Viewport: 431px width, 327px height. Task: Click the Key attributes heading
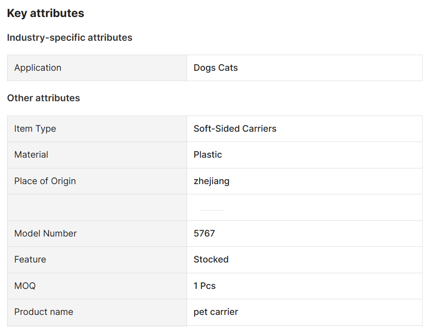(45, 13)
